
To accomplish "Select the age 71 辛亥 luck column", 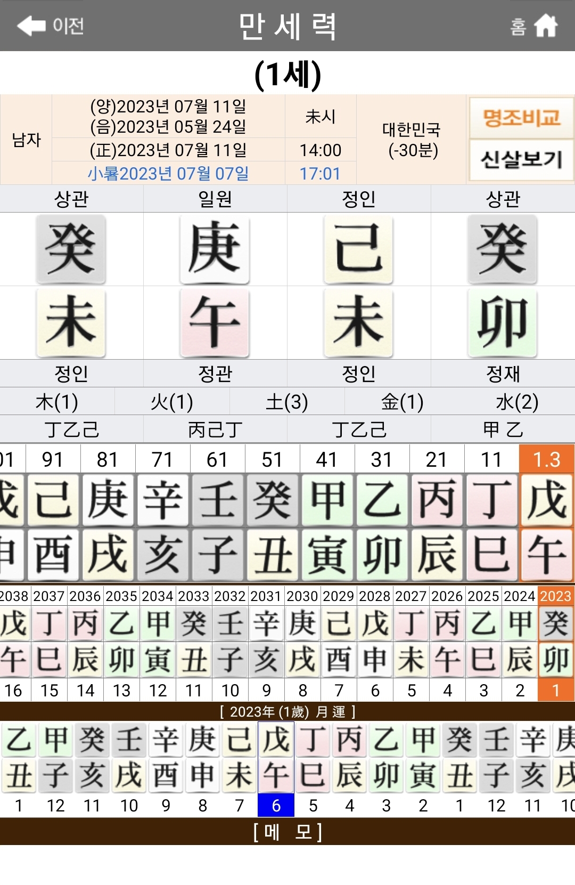I will 162,513.
